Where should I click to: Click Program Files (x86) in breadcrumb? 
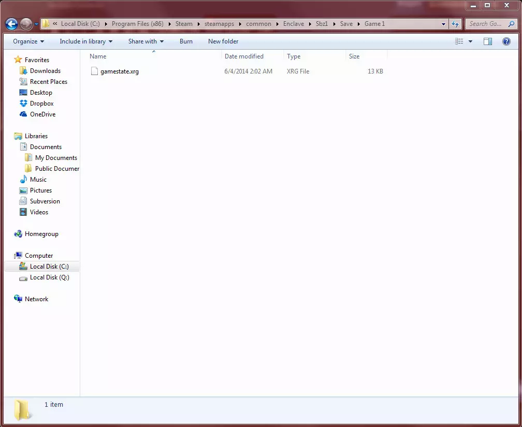pyautogui.click(x=138, y=24)
